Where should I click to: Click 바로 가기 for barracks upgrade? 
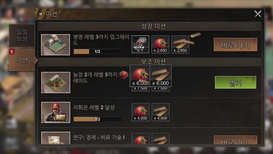coord(235,45)
